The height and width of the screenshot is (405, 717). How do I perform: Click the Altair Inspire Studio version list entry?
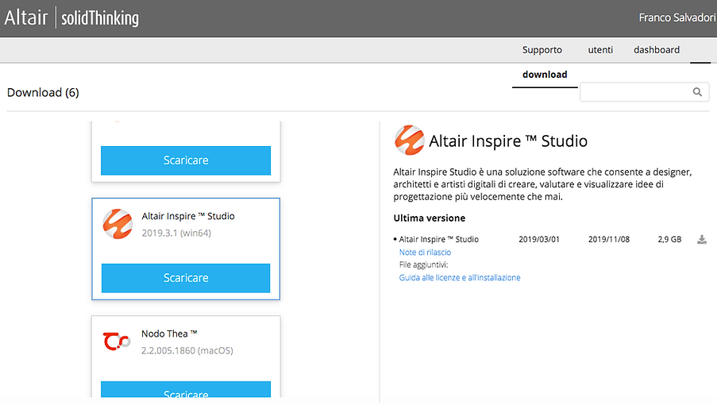pyautogui.click(x=438, y=239)
